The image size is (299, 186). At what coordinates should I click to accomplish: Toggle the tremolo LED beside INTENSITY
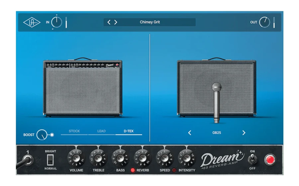click(x=174, y=170)
